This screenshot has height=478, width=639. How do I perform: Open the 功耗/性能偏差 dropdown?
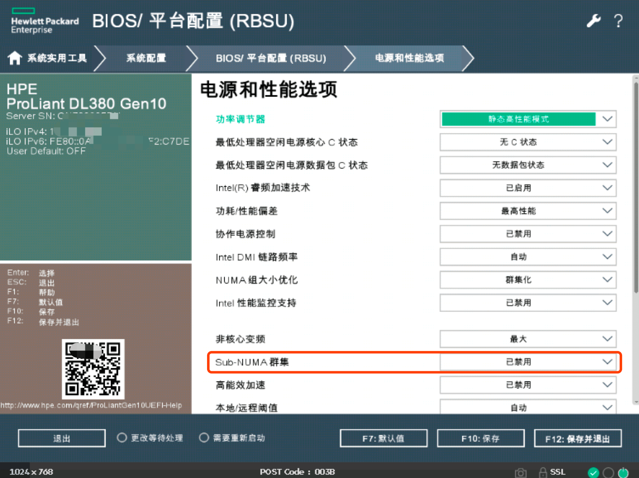click(x=528, y=211)
